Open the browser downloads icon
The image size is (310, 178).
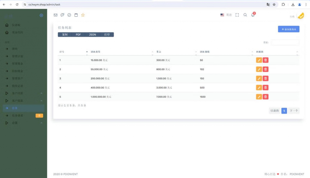coord(293,5)
